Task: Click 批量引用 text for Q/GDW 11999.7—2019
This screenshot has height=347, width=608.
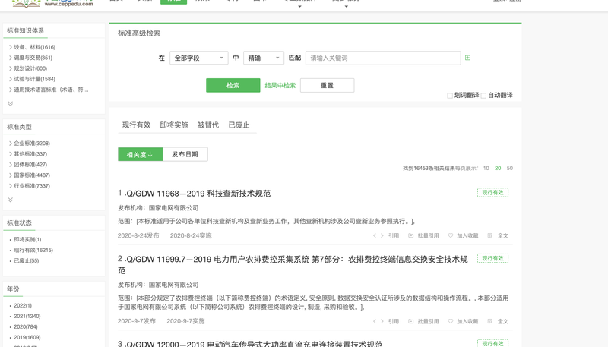Action: (x=428, y=321)
